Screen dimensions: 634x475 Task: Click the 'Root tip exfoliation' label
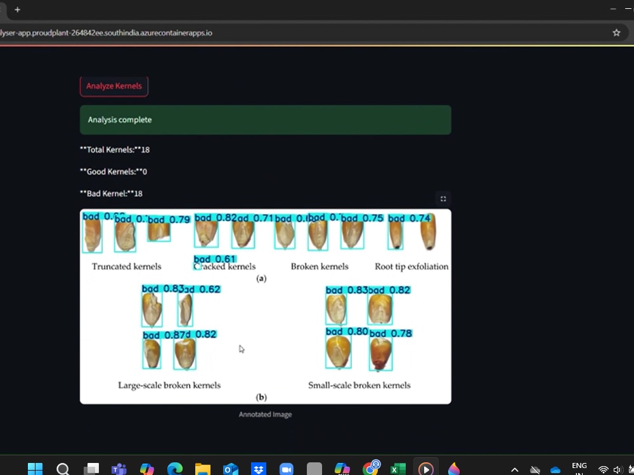(x=411, y=267)
